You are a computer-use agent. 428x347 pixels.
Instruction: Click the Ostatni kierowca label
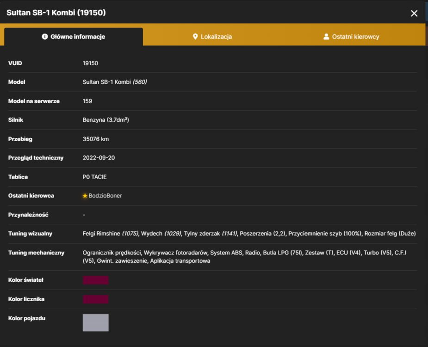point(31,196)
